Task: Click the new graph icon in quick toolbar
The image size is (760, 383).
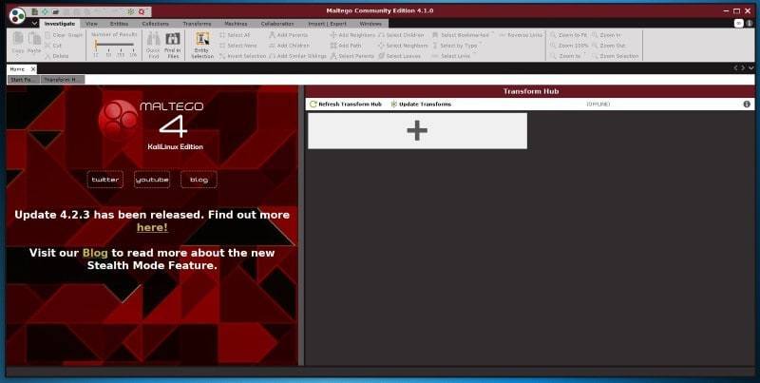Action: (35, 10)
